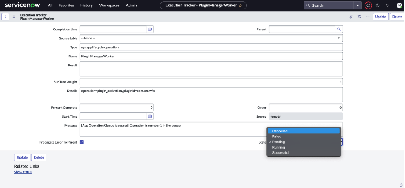Click the Type field
The image size is (405, 188).
[x=211, y=47]
